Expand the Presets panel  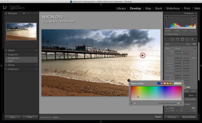[x=6, y=51]
